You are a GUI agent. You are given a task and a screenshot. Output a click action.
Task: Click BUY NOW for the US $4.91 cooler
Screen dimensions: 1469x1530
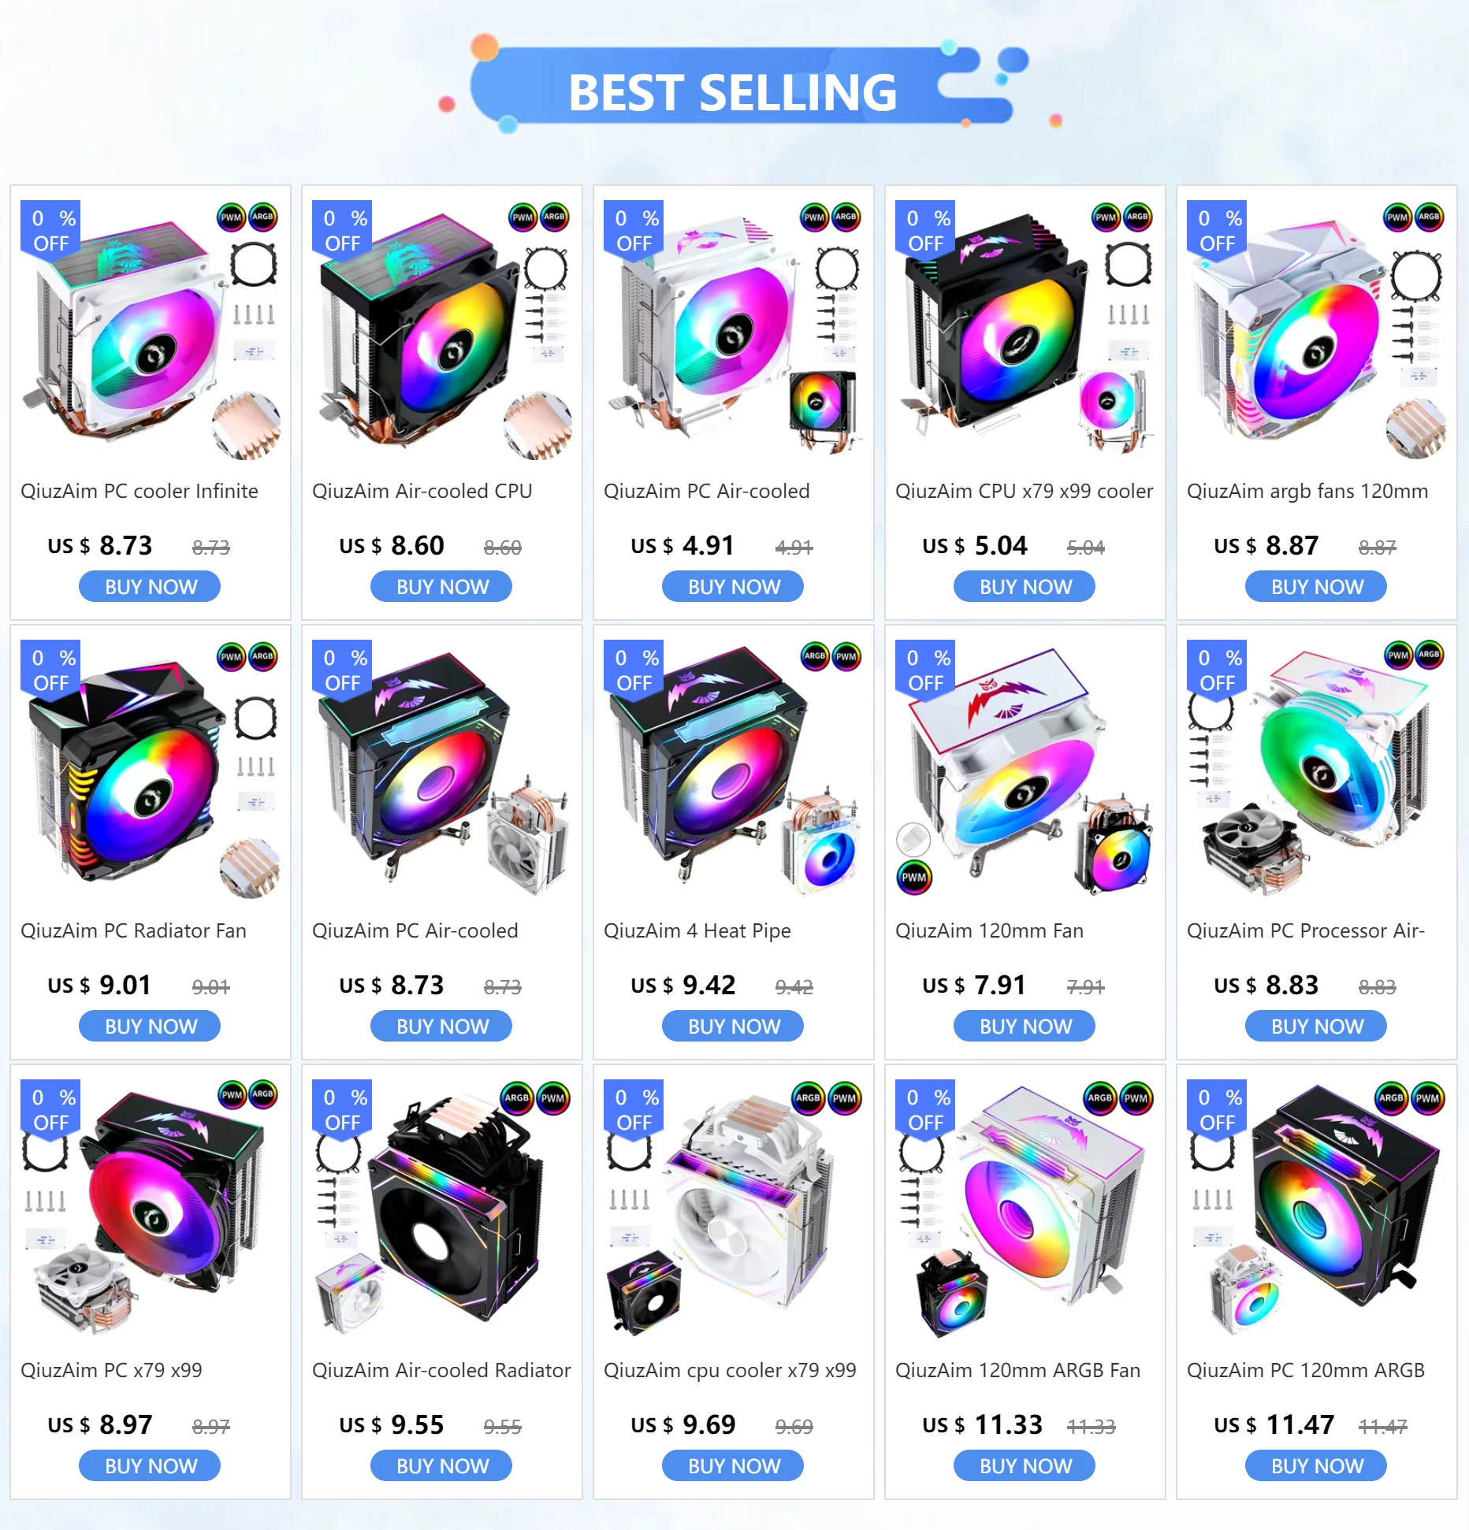pyautogui.click(x=733, y=587)
